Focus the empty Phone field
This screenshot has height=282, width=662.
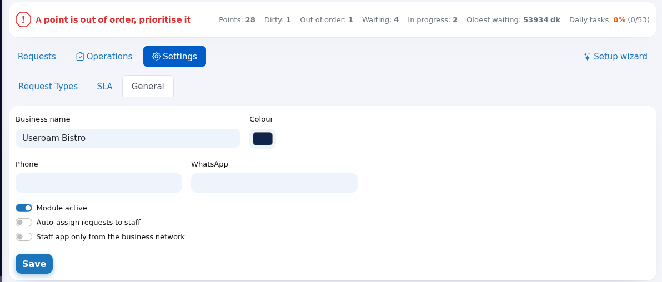(99, 183)
